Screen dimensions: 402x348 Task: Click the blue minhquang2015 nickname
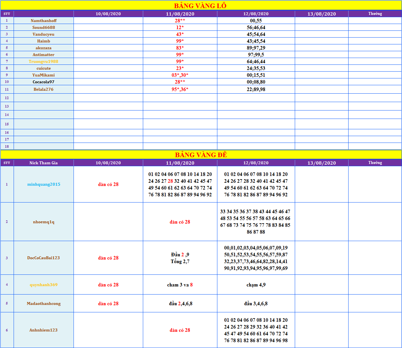[x=43, y=184]
